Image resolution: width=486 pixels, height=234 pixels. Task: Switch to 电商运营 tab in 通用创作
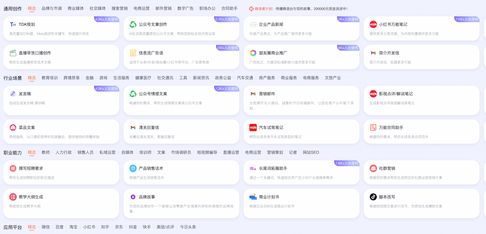(x=141, y=9)
